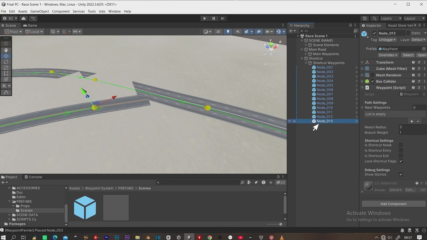Collapse the Waypoint (Script) component
The image size is (427, 240).
tap(362, 88)
